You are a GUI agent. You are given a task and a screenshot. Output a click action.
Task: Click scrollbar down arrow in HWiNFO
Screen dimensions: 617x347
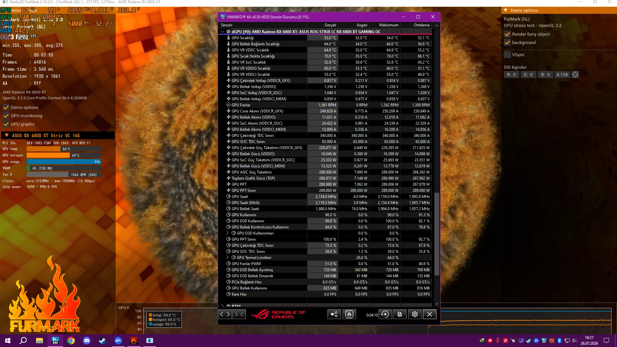click(437, 304)
